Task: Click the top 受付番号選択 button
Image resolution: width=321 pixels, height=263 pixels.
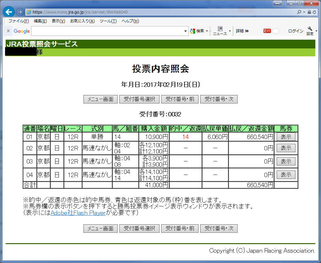Action: pos(139,99)
